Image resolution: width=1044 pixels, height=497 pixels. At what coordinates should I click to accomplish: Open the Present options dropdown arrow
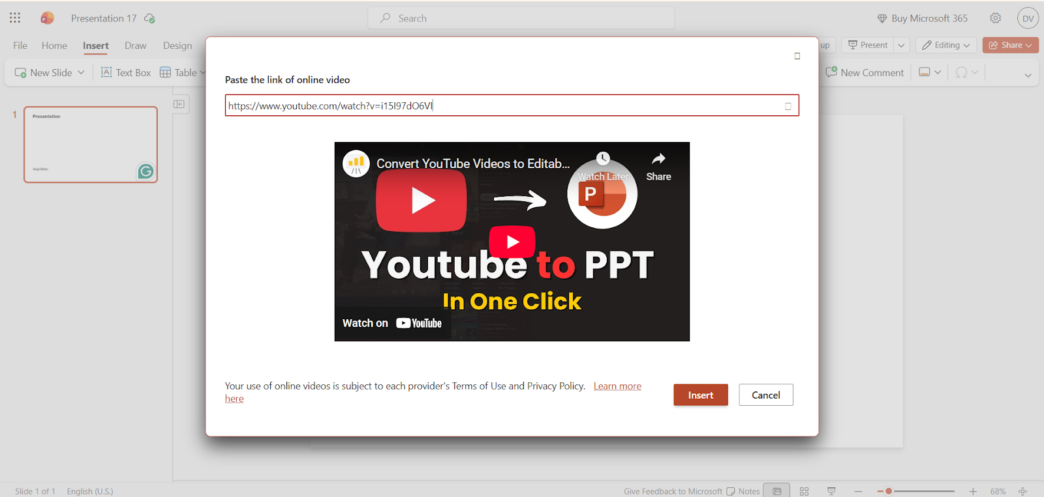901,45
